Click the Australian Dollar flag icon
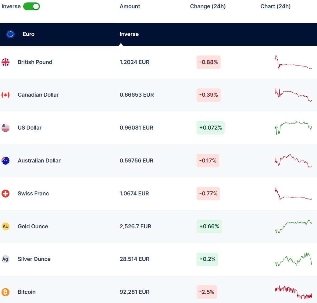The image size is (317, 303). tap(5, 161)
